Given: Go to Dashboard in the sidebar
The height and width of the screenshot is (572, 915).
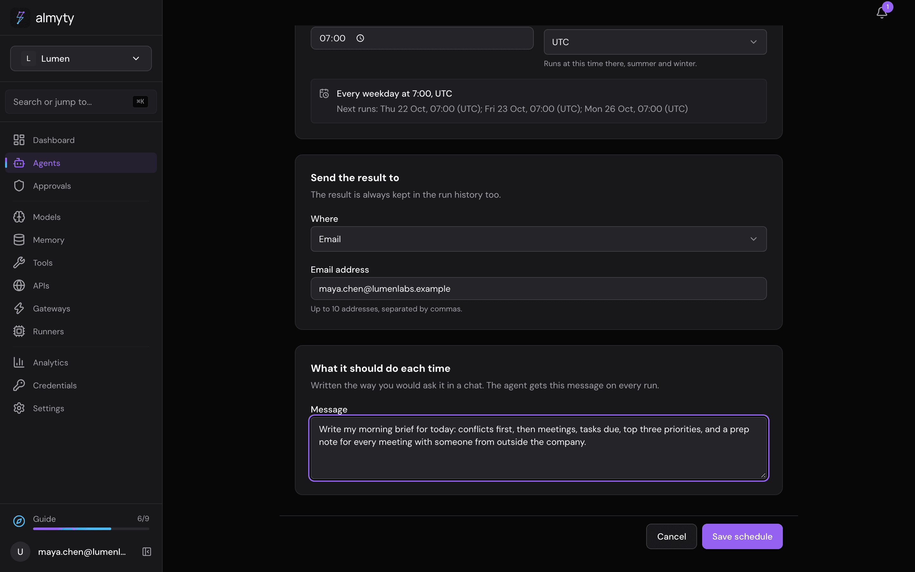Looking at the screenshot, I should [x=81, y=140].
